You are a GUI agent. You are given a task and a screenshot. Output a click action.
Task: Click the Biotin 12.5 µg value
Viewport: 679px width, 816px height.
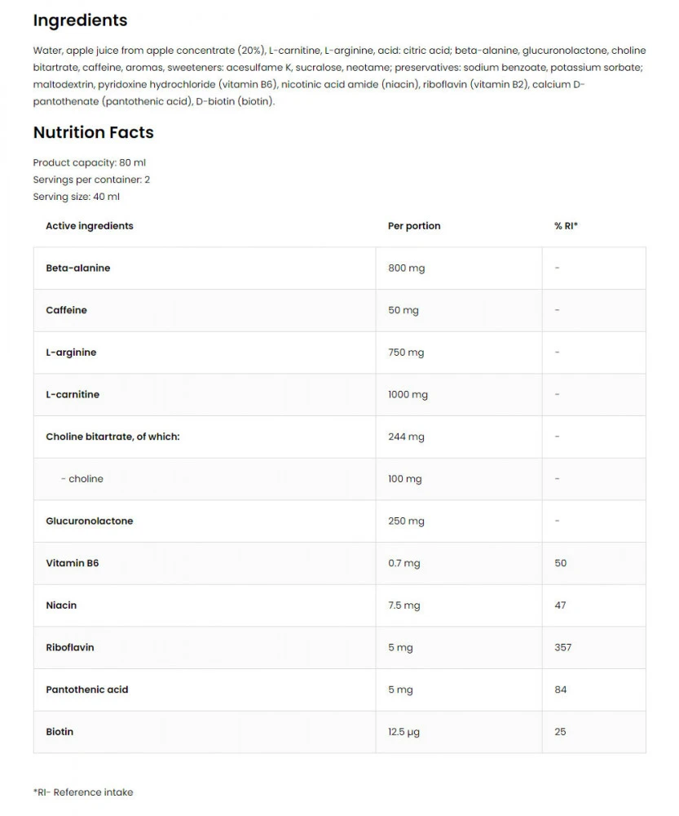(x=403, y=732)
